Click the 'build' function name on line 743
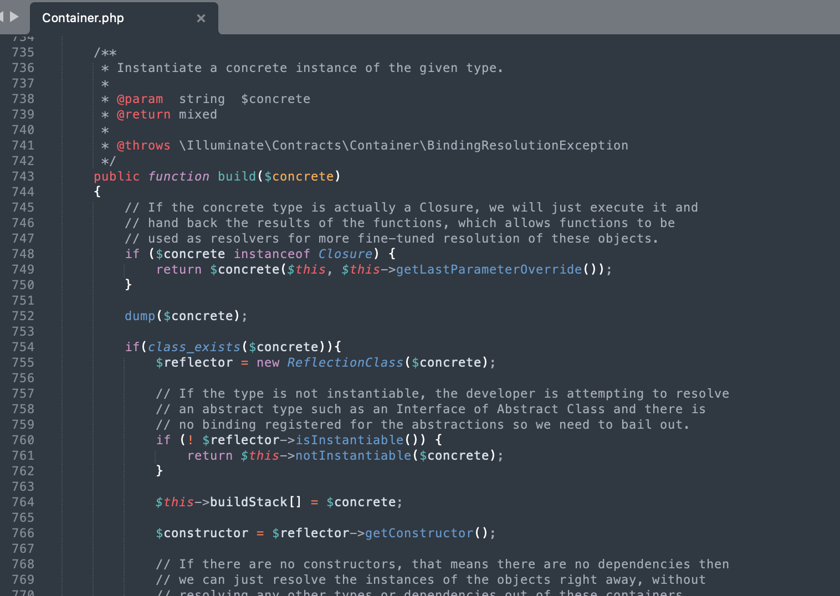This screenshot has height=596, width=840. pyautogui.click(x=237, y=176)
